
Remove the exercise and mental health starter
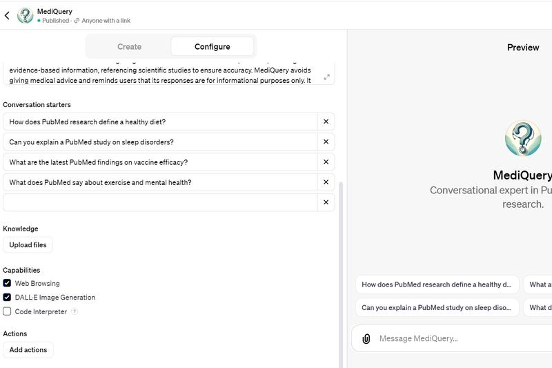pyautogui.click(x=326, y=182)
